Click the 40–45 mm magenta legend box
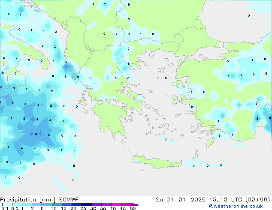Screen dimensions: 272x210 pos(116,204)
